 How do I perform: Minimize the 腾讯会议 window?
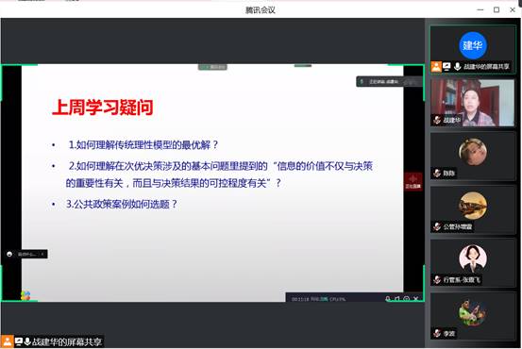tap(480, 10)
